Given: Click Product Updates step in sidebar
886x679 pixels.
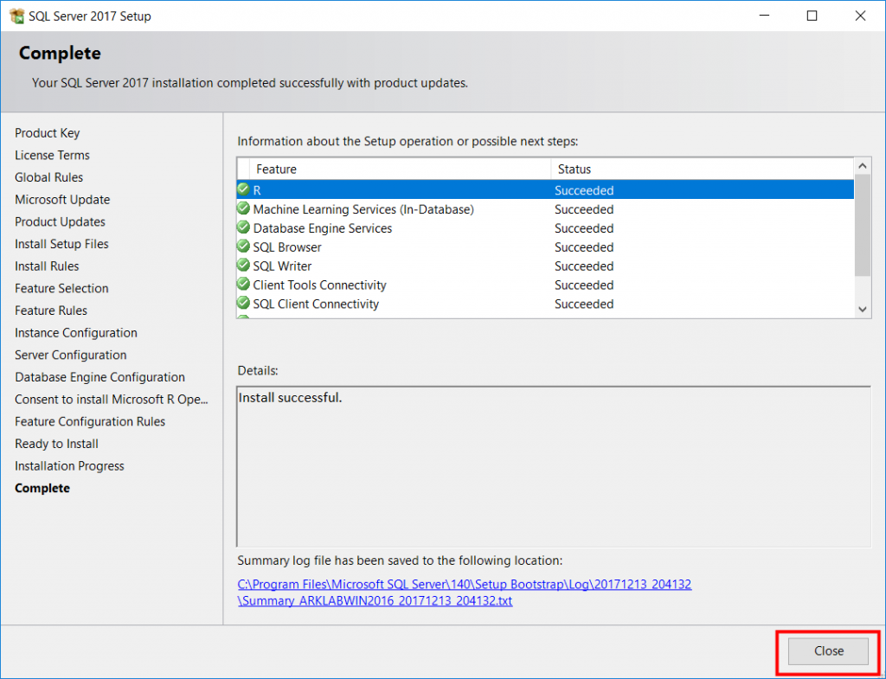Looking at the screenshot, I should point(60,221).
